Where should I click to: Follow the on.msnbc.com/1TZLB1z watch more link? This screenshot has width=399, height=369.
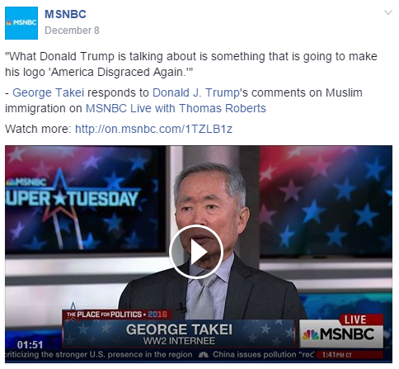(153, 129)
